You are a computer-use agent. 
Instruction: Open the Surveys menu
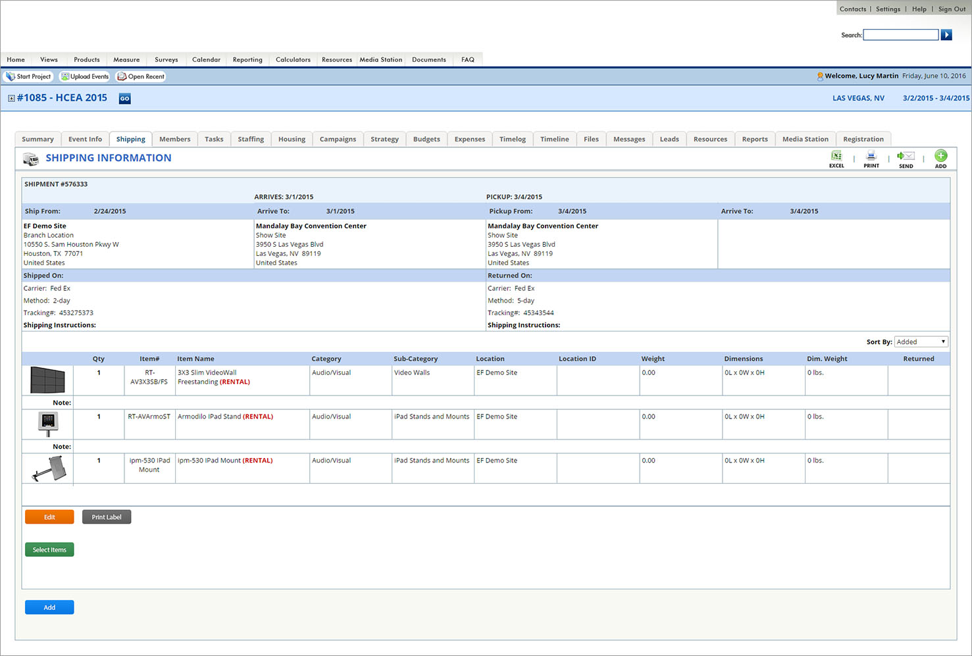(x=166, y=59)
